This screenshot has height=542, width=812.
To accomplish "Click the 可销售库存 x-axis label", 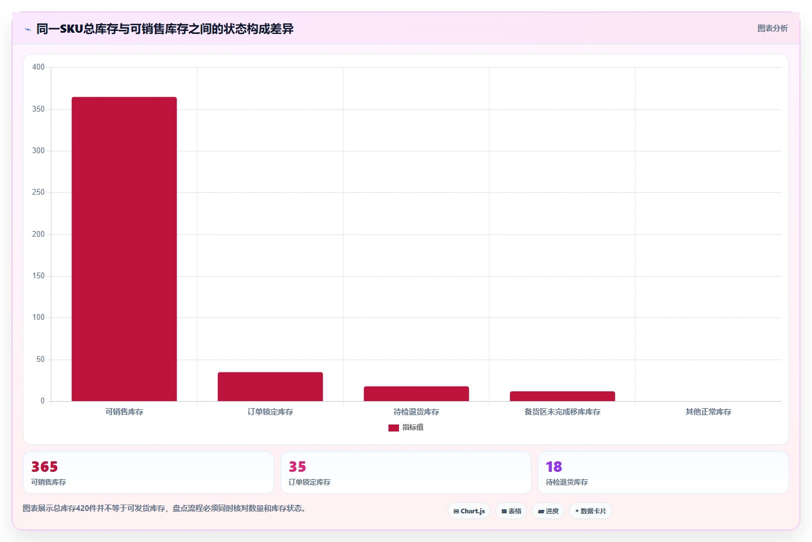I will click(124, 412).
